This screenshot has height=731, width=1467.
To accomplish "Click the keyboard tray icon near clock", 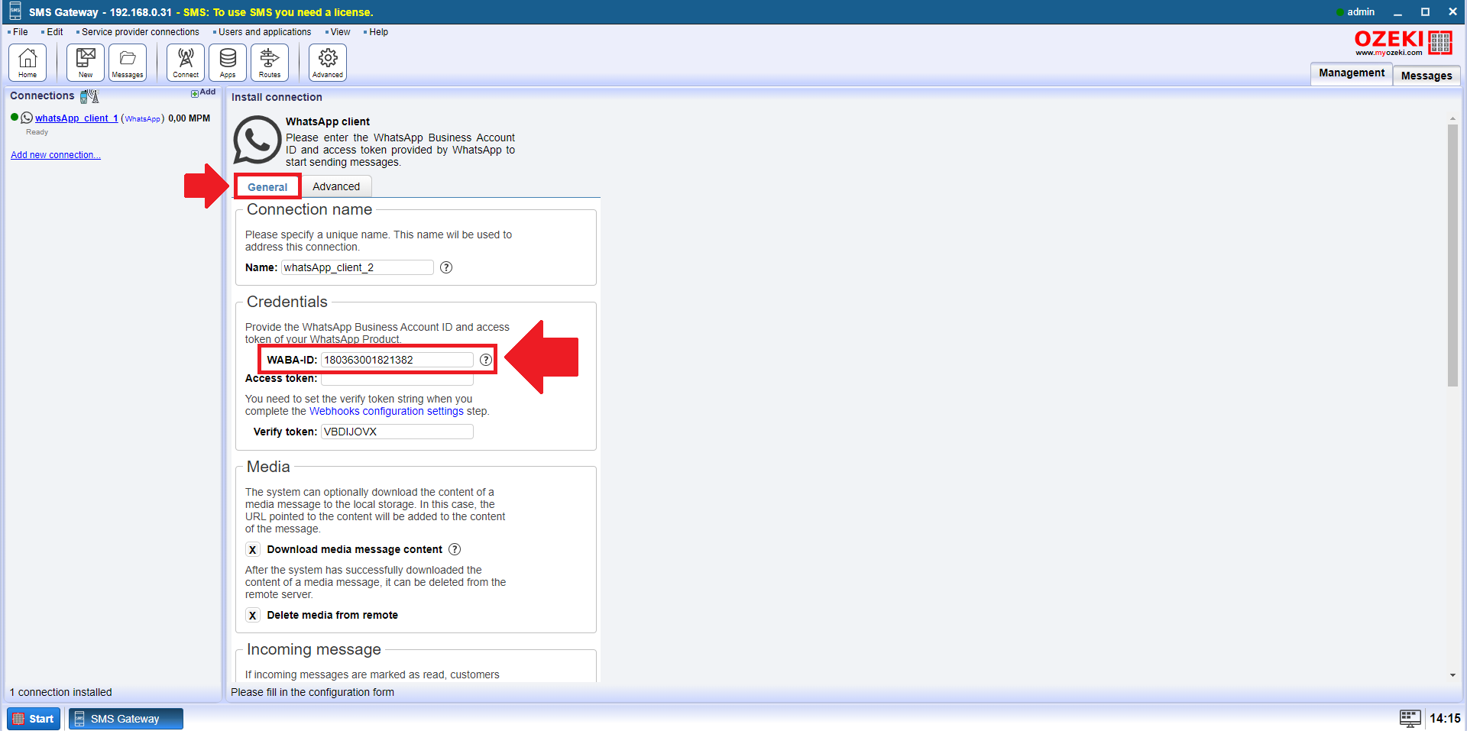I will coord(1410,718).
